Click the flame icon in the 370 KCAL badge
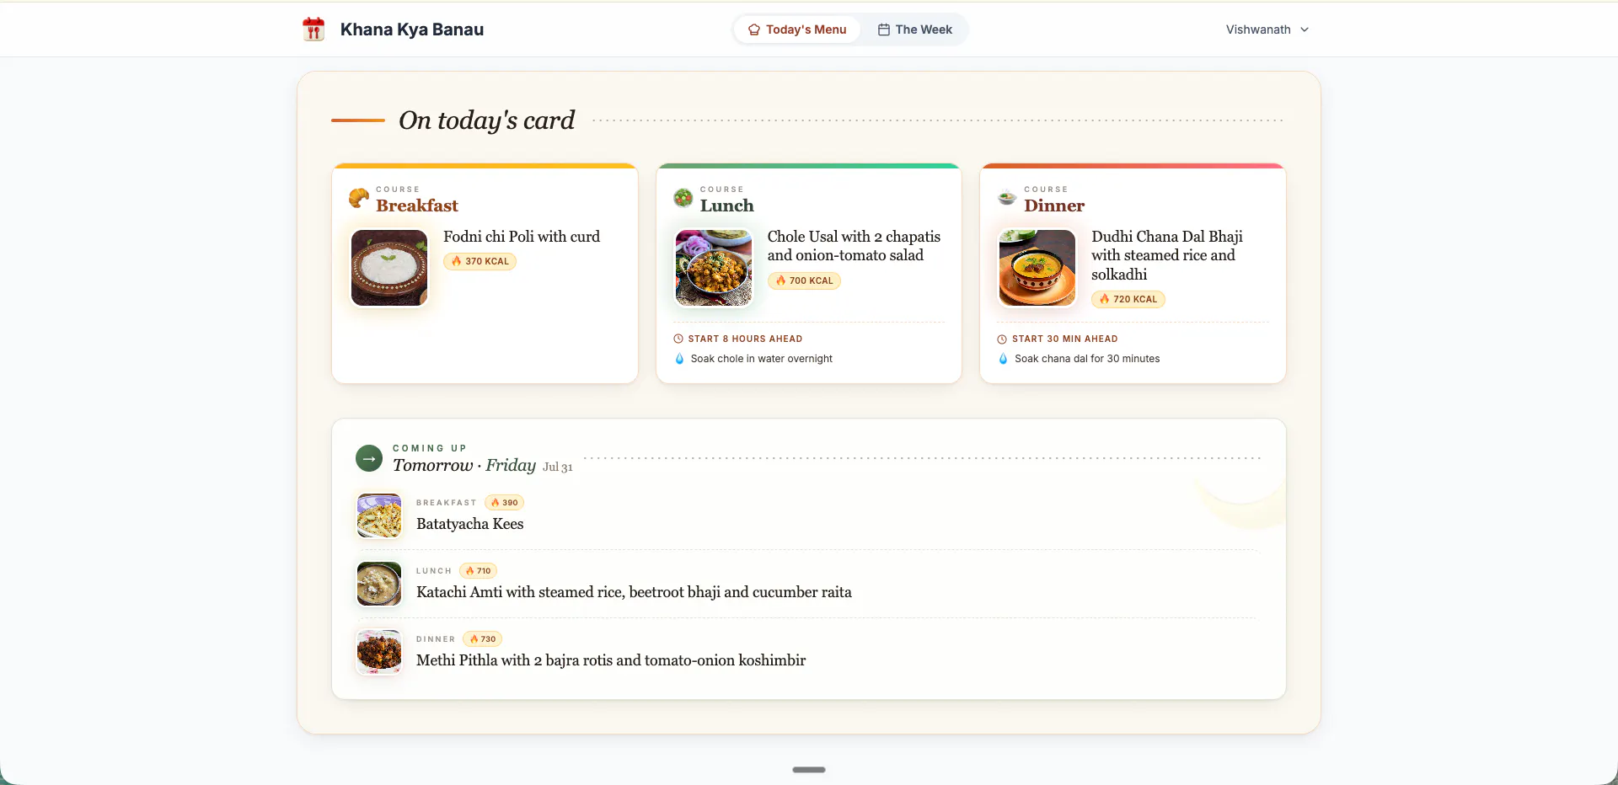The width and height of the screenshot is (1618, 785). click(456, 261)
